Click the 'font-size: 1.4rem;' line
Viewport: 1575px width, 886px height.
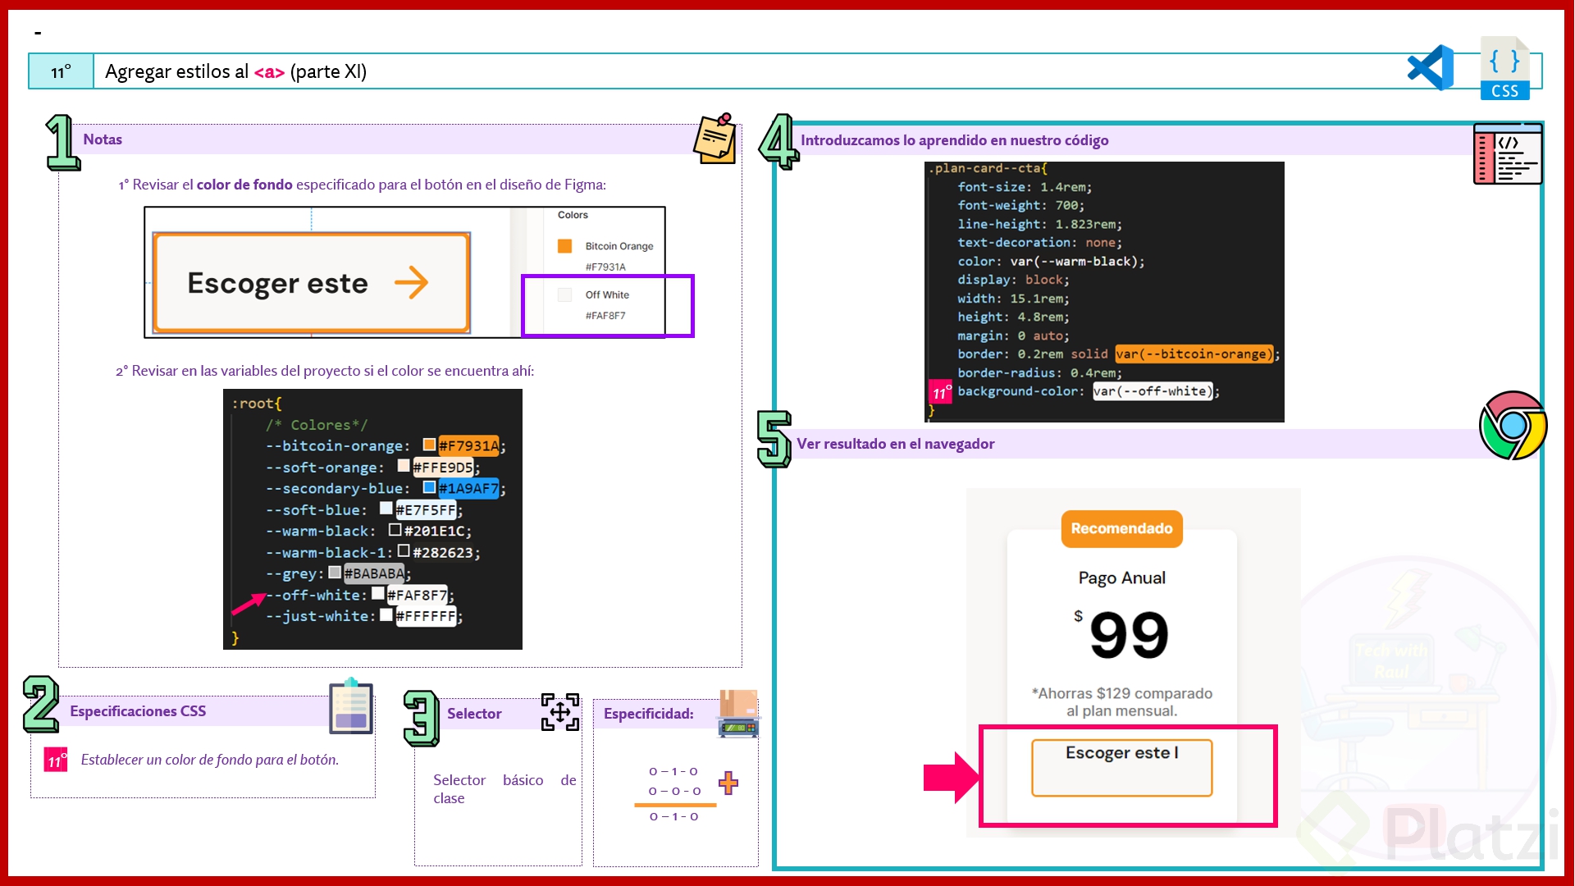point(1025,187)
